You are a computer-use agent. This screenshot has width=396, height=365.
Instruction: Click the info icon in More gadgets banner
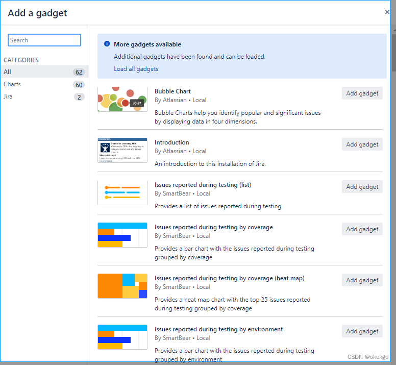click(x=107, y=44)
